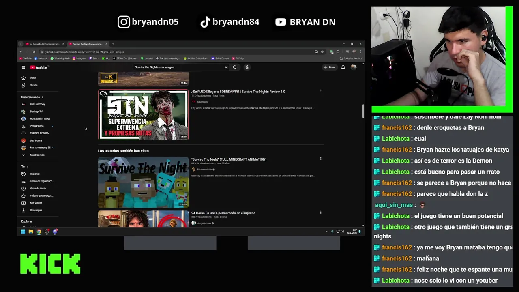Open Videos que me gustan in the sidebar
This screenshot has height=292, width=519.
tap(37, 195)
